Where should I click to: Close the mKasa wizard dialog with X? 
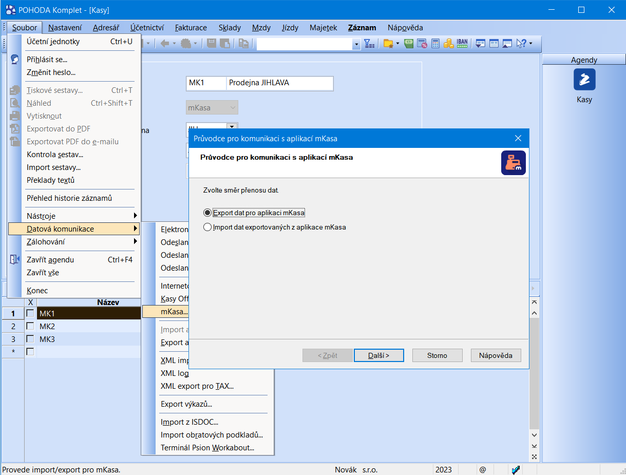coord(518,139)
